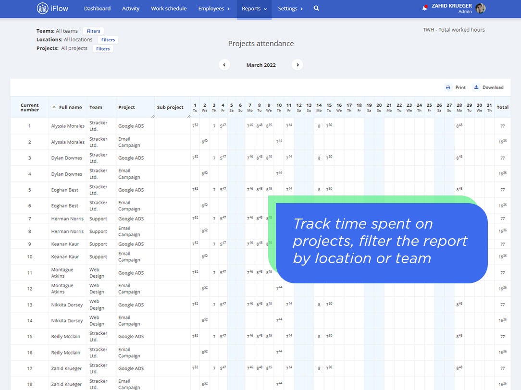Select Alyssia Morales's total hours cell
Viewport: 521px width, 390px height.
pyautogui.click(x=502, y=126)
